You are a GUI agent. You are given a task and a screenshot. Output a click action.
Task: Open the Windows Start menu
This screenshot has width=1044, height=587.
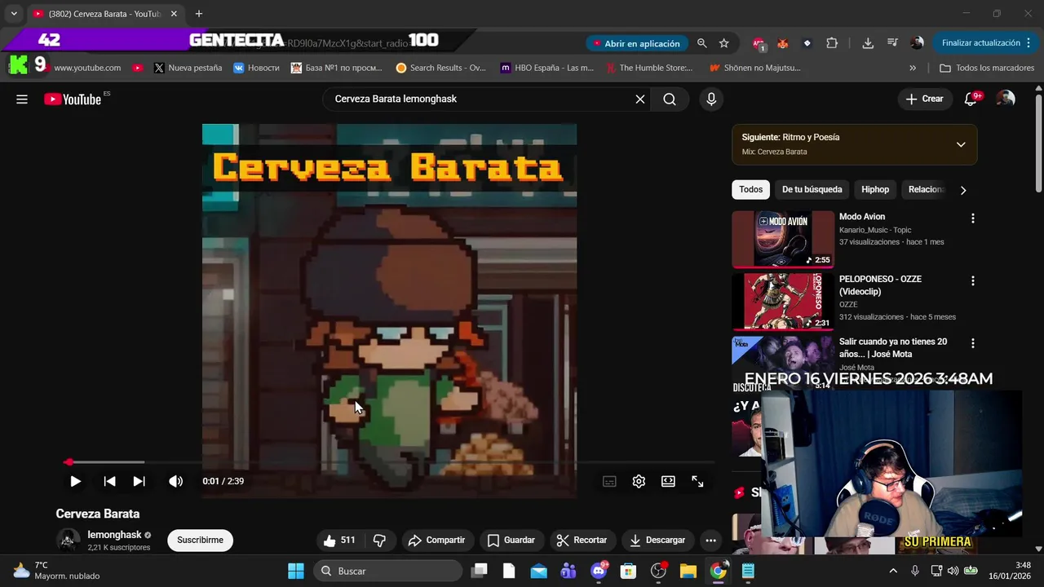click(x=296, y=571)
